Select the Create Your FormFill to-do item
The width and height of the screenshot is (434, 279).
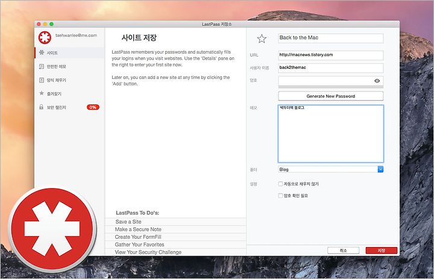click(x=175, y=237)
